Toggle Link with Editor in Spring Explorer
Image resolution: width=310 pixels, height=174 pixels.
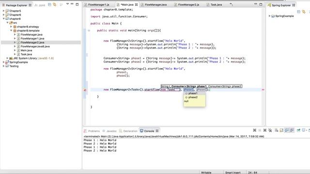[x=304, y=12]
